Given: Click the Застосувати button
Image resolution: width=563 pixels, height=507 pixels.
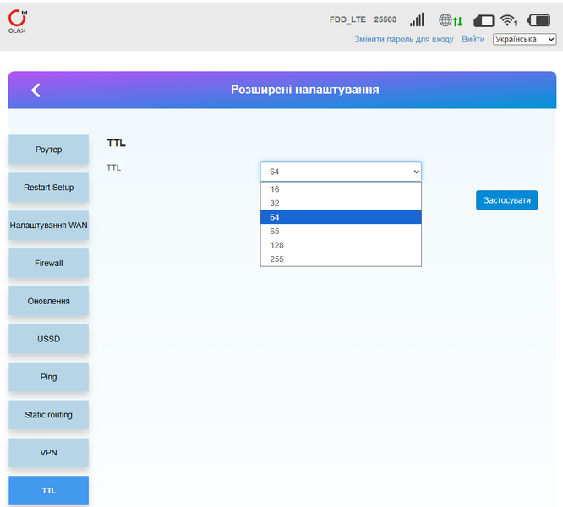Looking at the screenshot, I should tap(506, 200).
